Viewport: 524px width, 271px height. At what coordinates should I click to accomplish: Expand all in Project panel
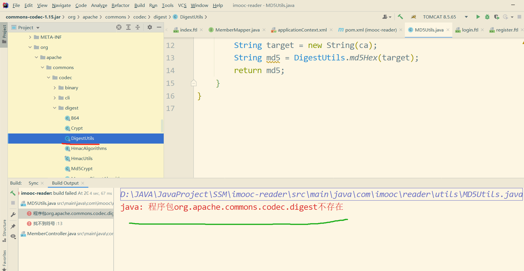128,27
